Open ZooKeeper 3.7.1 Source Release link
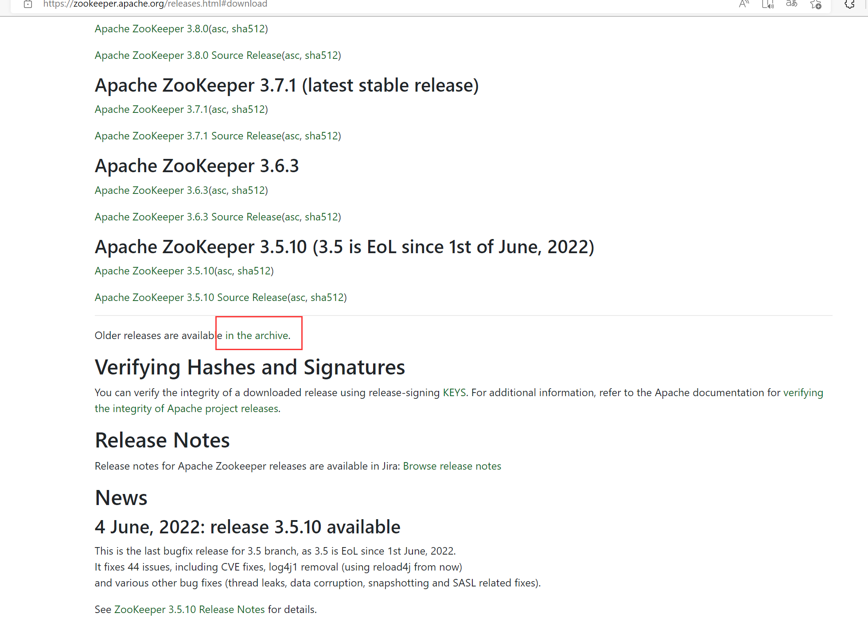Image resolution: width=868 pixels, height=621 pixels. coord(188,136)
